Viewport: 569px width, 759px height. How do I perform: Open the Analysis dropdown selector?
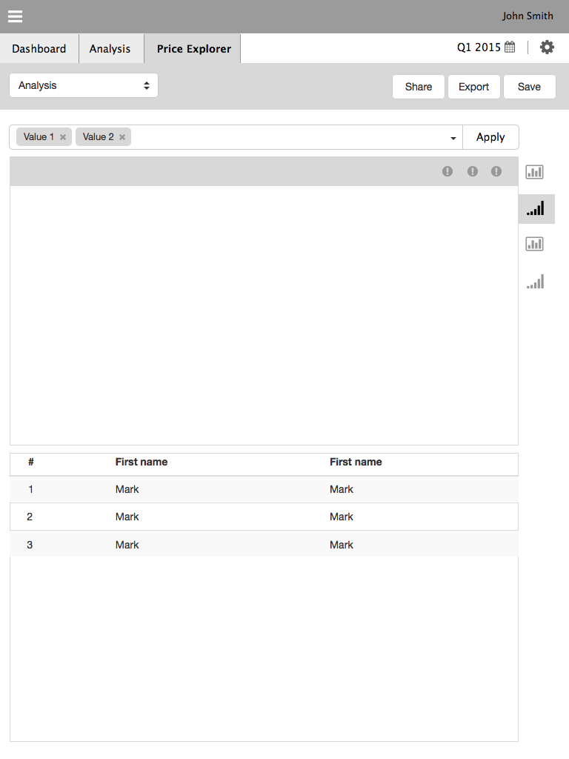pyautogui.click(x=84, y=85)
